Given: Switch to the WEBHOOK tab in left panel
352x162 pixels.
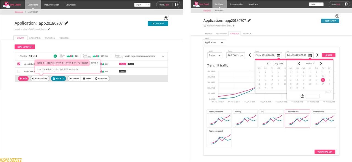Looking at the screenshot, I should pos(64,38).
